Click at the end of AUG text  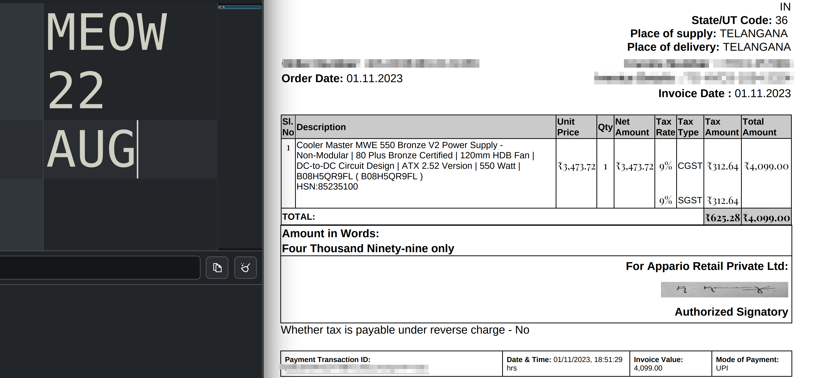coord(137,149)
